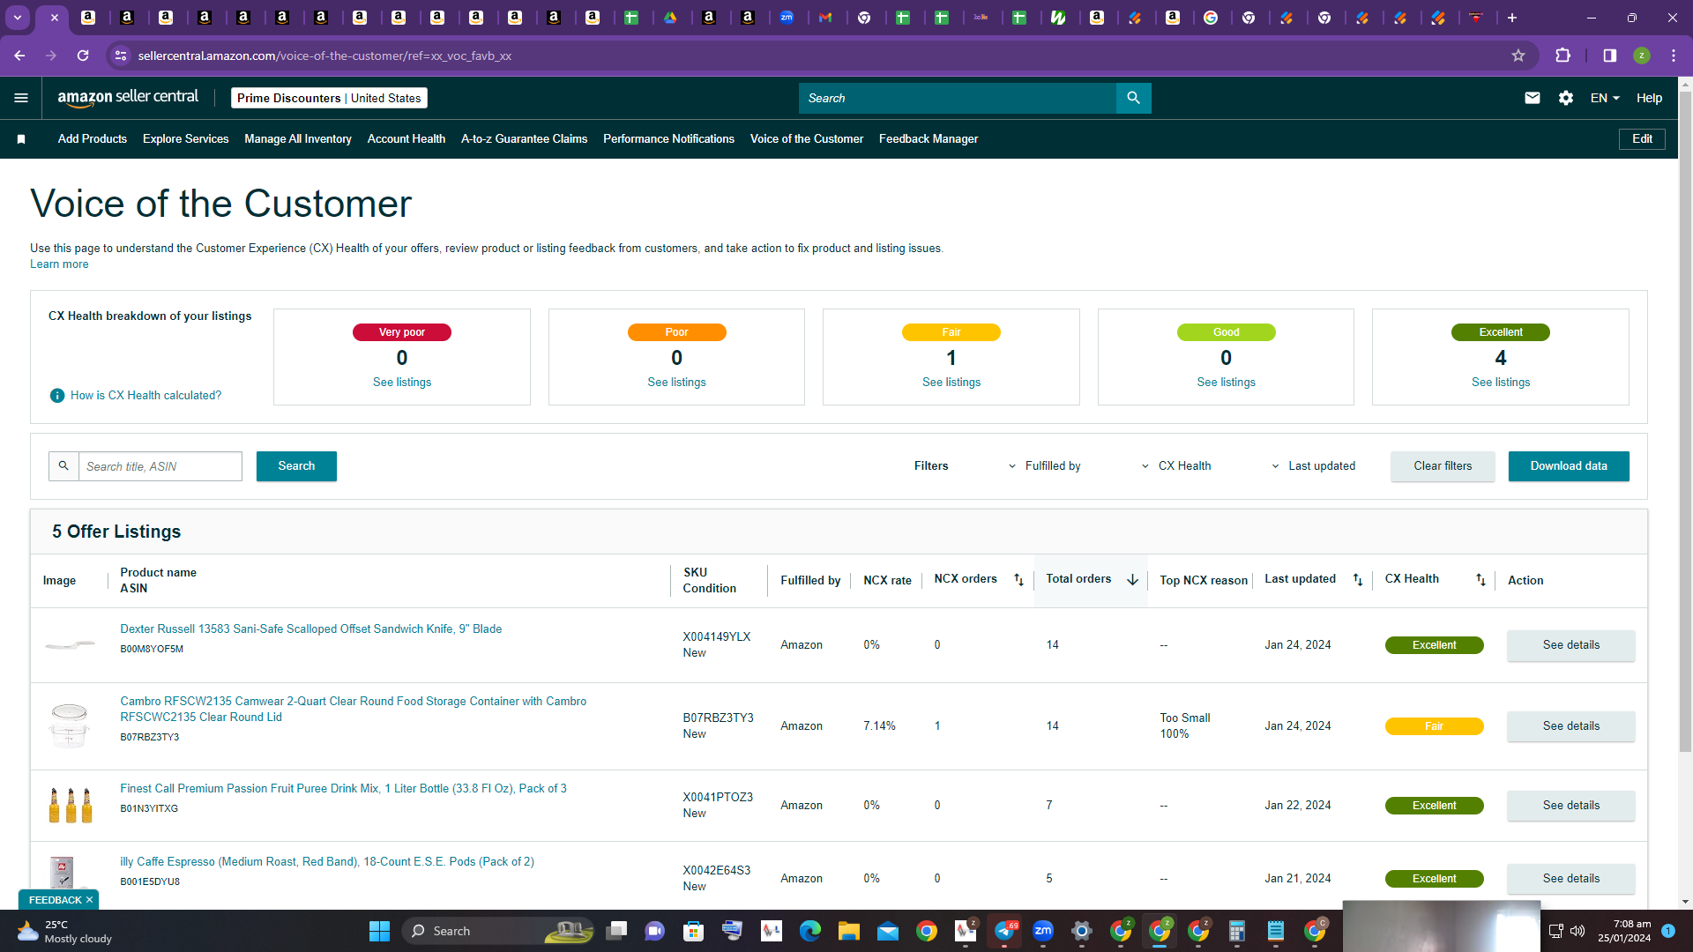See details for the Finest Call drink mix
This screenshot has height=952, width=1693.
[1571, 806]
